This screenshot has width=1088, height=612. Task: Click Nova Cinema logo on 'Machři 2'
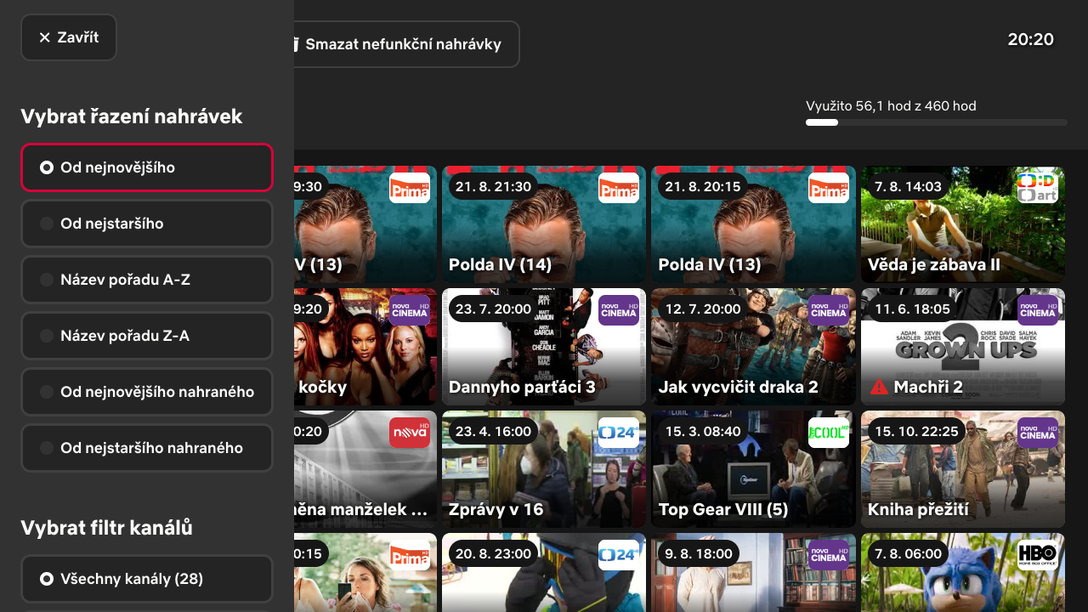[x=1038, y=310]
